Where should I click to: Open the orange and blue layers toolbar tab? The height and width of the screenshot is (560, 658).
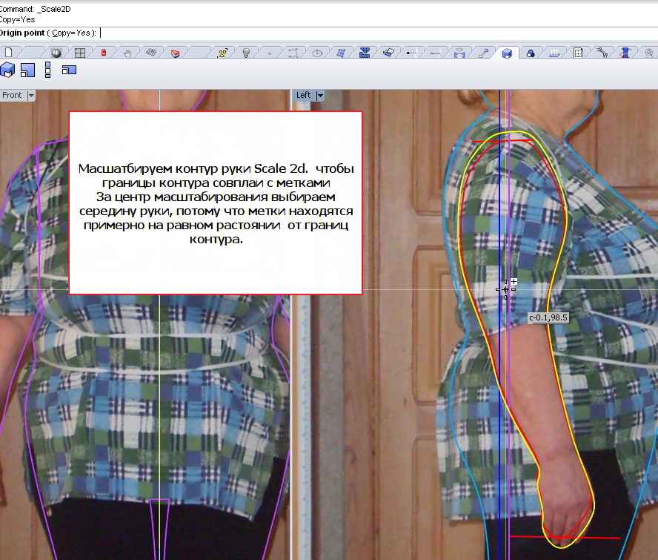[176, 53]
